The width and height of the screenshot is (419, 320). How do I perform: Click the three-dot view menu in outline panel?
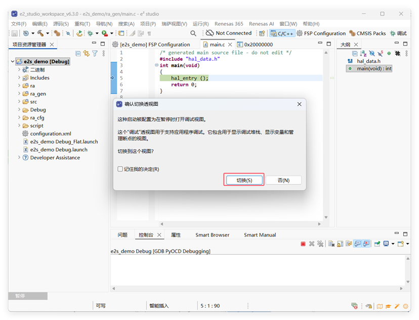click(x=406, y=54)
